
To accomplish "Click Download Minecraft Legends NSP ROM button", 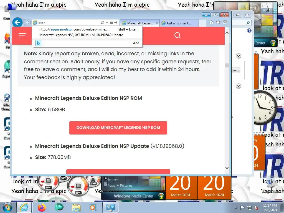I will pos(118,128).
